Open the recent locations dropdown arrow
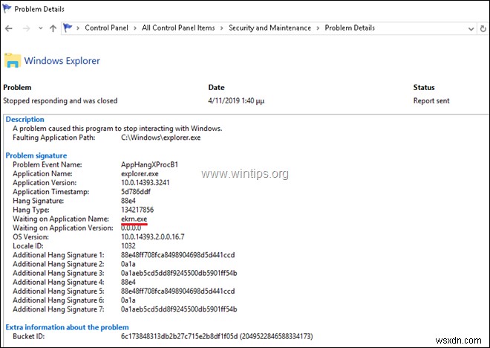The image size is (490, 348). click(x=39, y=28)
